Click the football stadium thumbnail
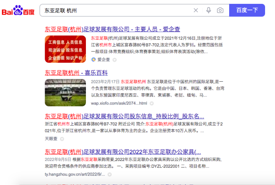 pyautogui.click(x=65, y=92)
